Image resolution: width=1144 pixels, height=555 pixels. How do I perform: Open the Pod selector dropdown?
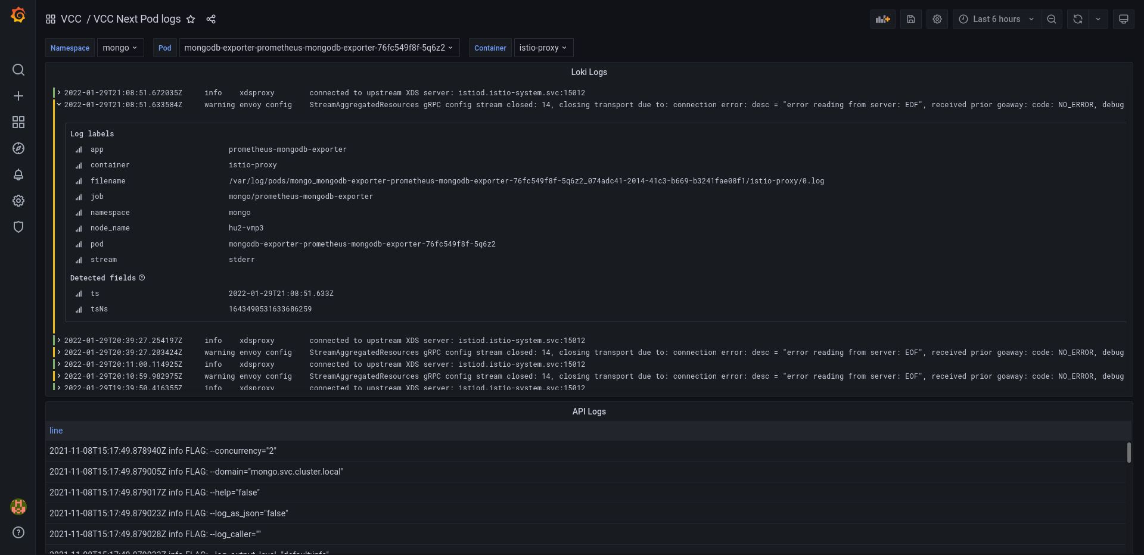(319, 48)
